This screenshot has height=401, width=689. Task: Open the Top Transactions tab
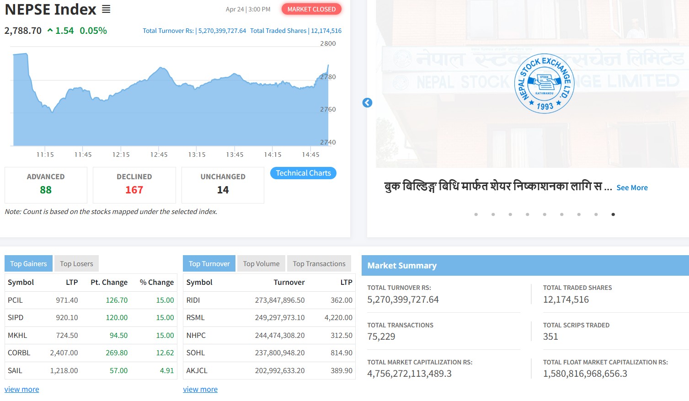[x=319, y=264]
